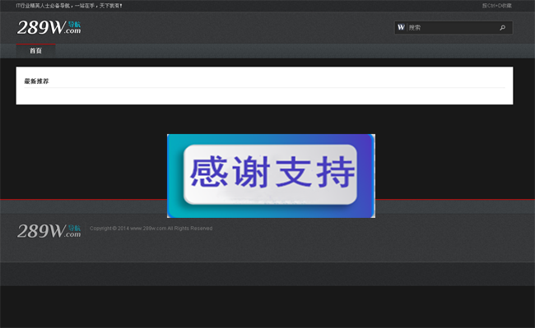
Task: Click the 感 character on the banner
Action: (x=209, y=172)
